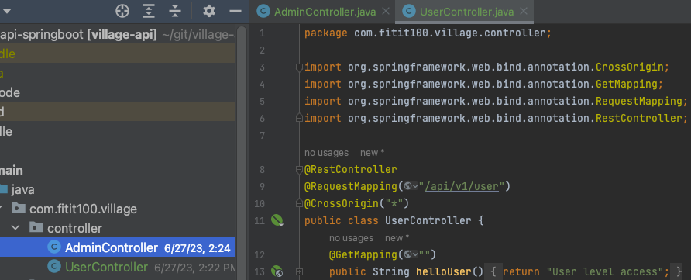Click the Expand All icon in project toolbar

(149, 11)
